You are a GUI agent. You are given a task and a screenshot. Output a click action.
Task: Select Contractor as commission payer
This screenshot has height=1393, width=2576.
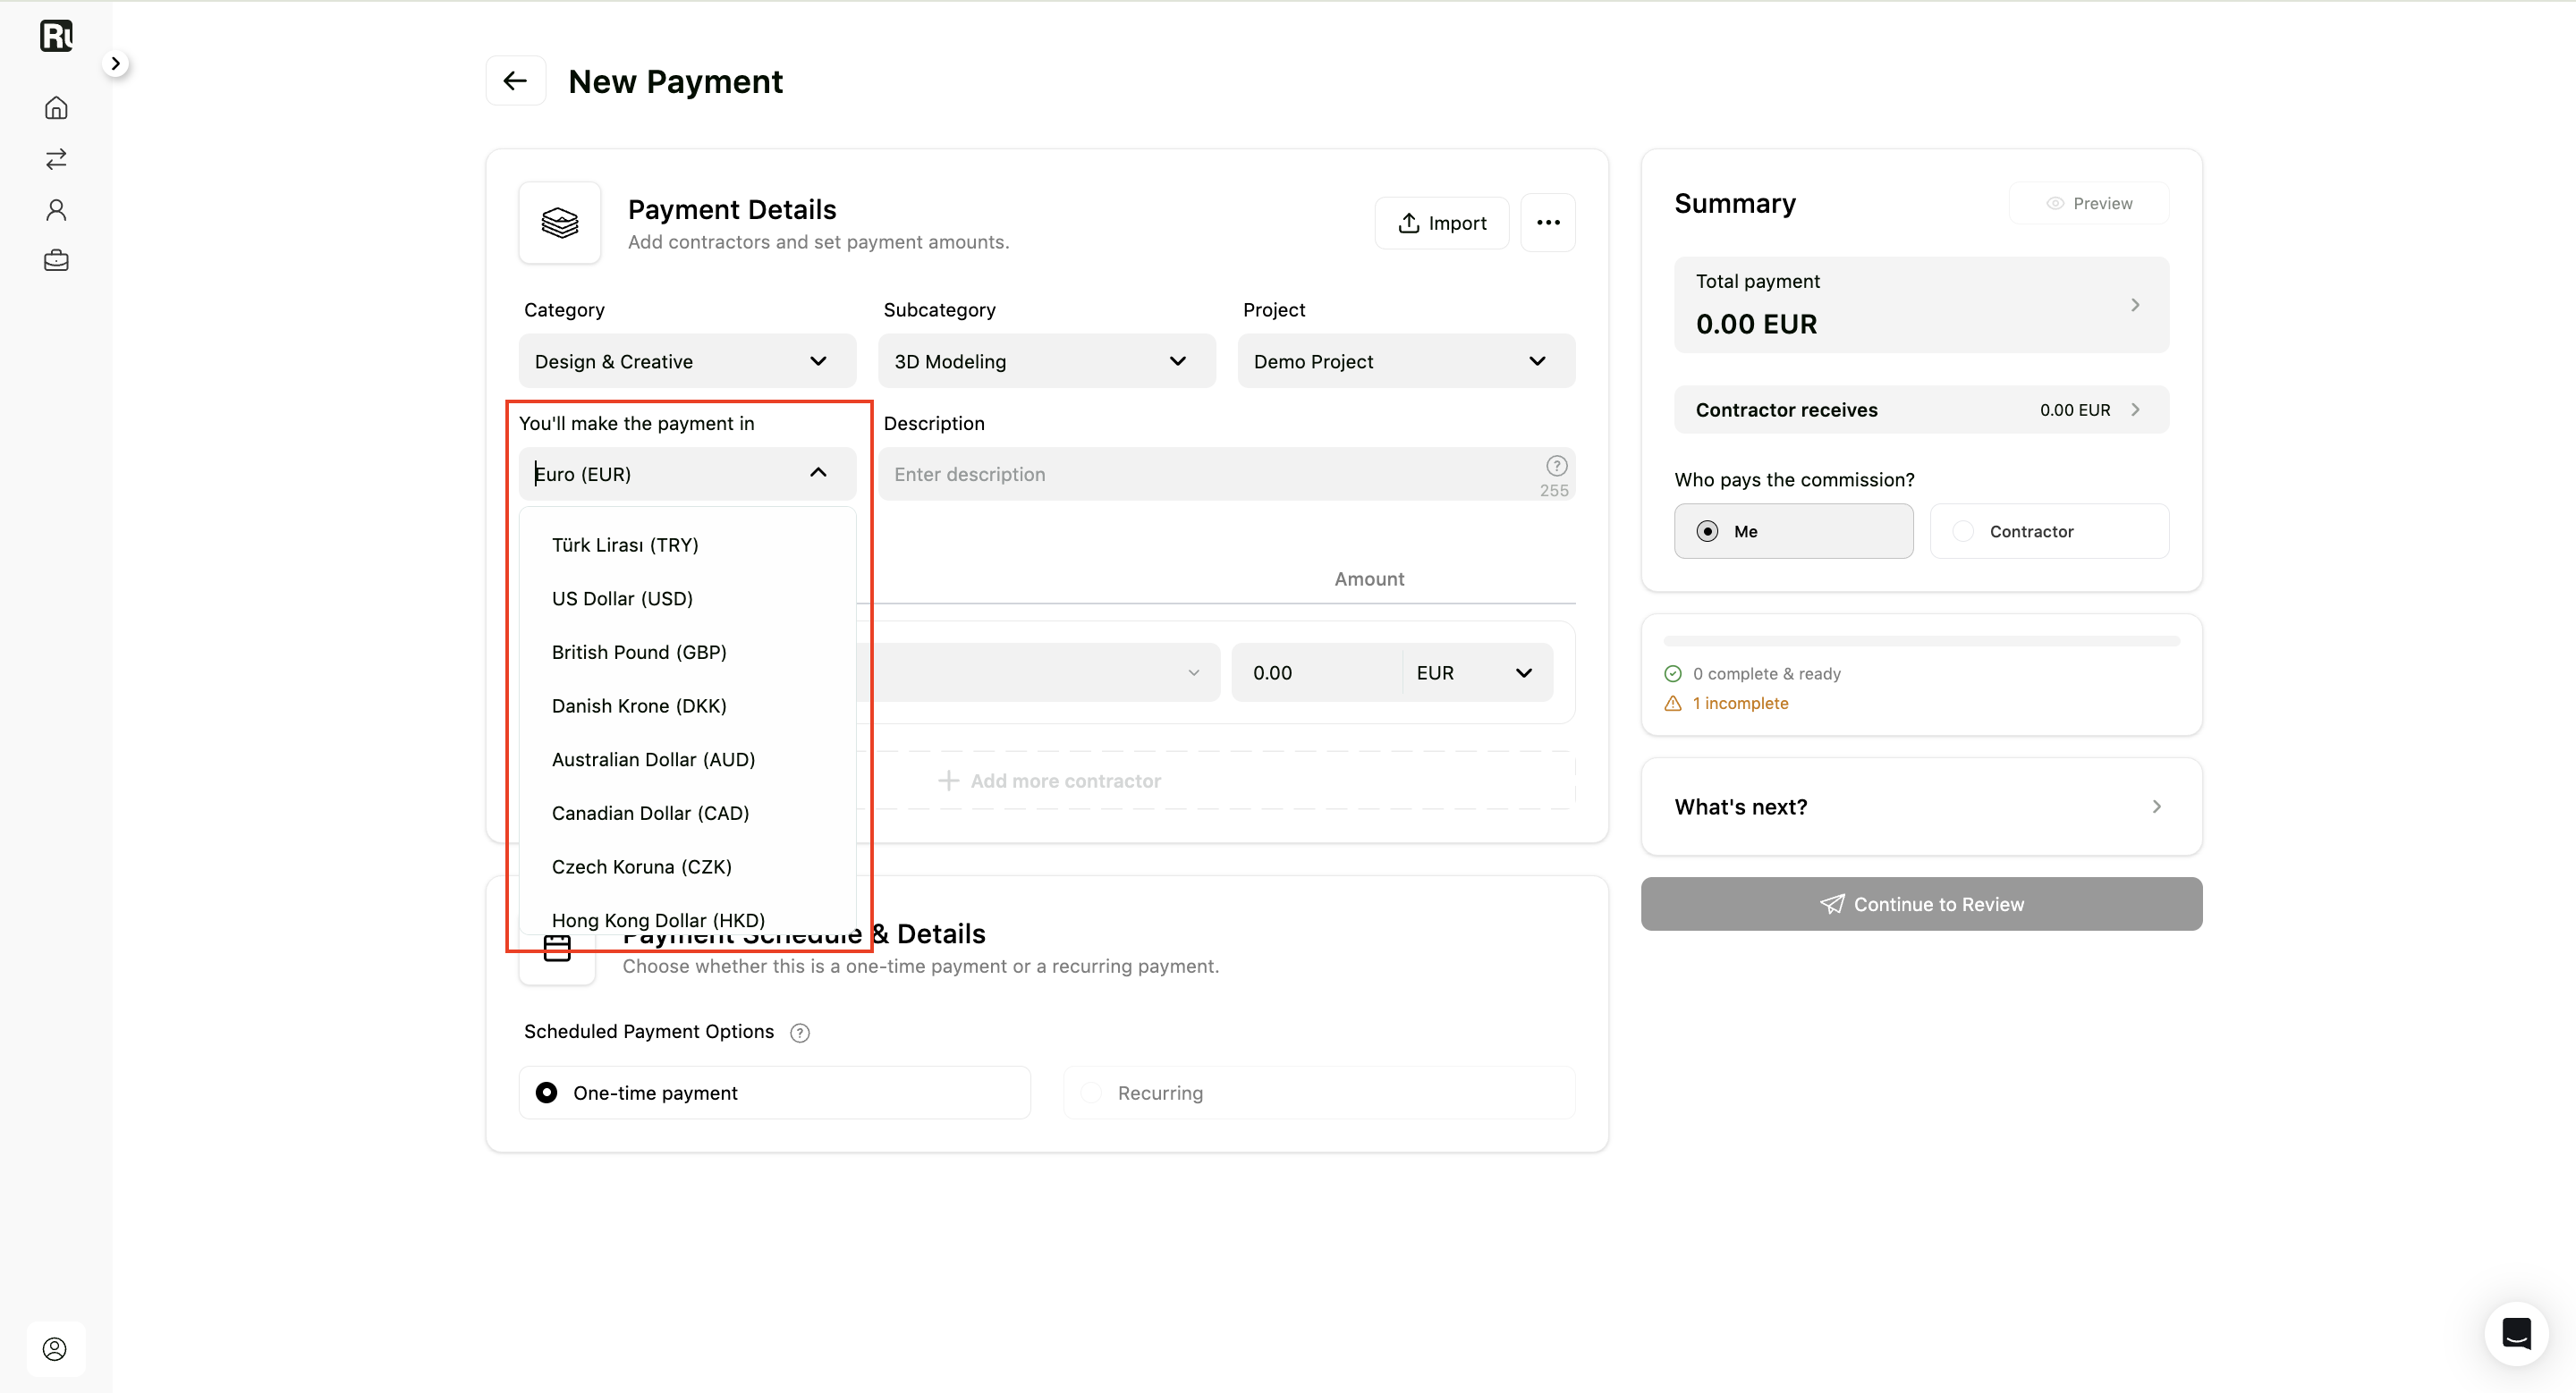coord(2049,532)
